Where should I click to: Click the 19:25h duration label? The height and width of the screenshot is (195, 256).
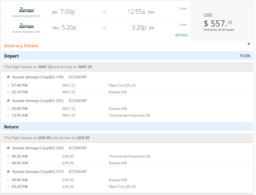(245, 56)
